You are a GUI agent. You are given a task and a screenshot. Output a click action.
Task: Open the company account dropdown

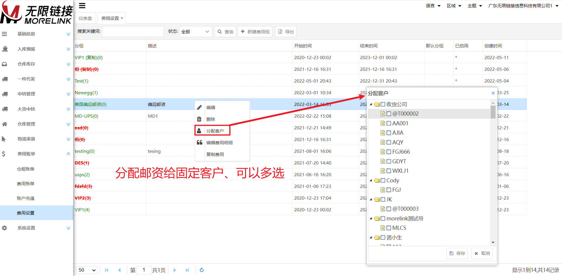523,6
